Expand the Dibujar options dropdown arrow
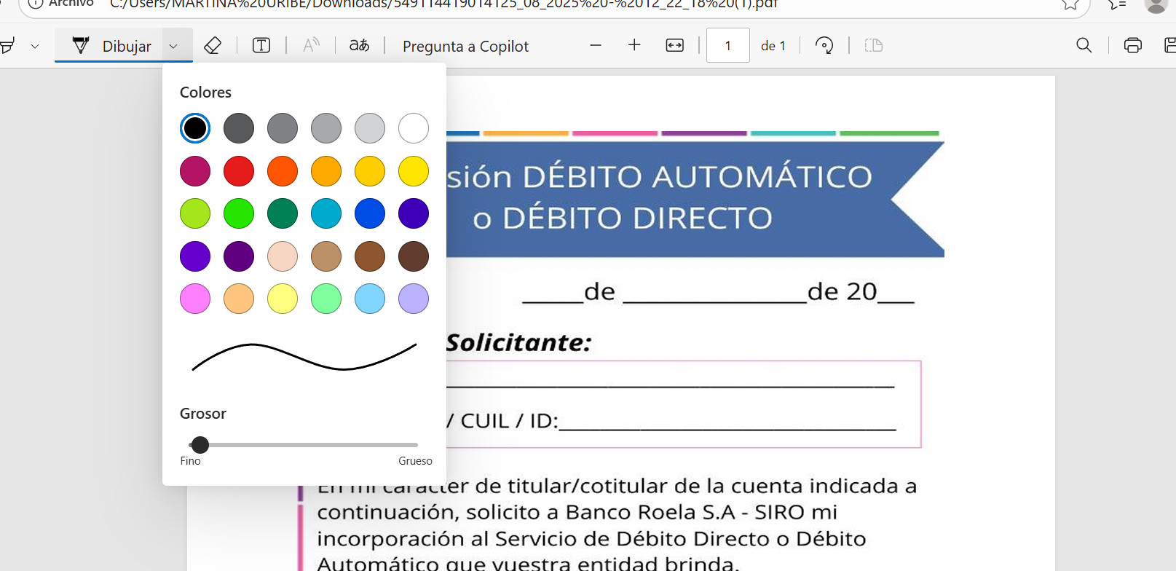1176x571 pixels. tap(173, 46)
